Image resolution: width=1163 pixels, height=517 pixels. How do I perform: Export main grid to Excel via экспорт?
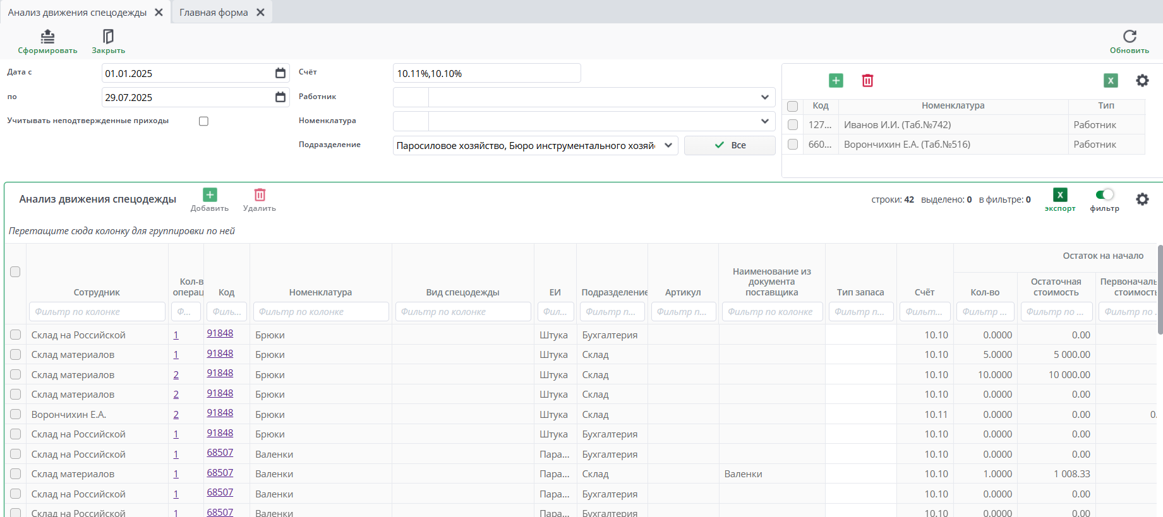[1059, 196]
